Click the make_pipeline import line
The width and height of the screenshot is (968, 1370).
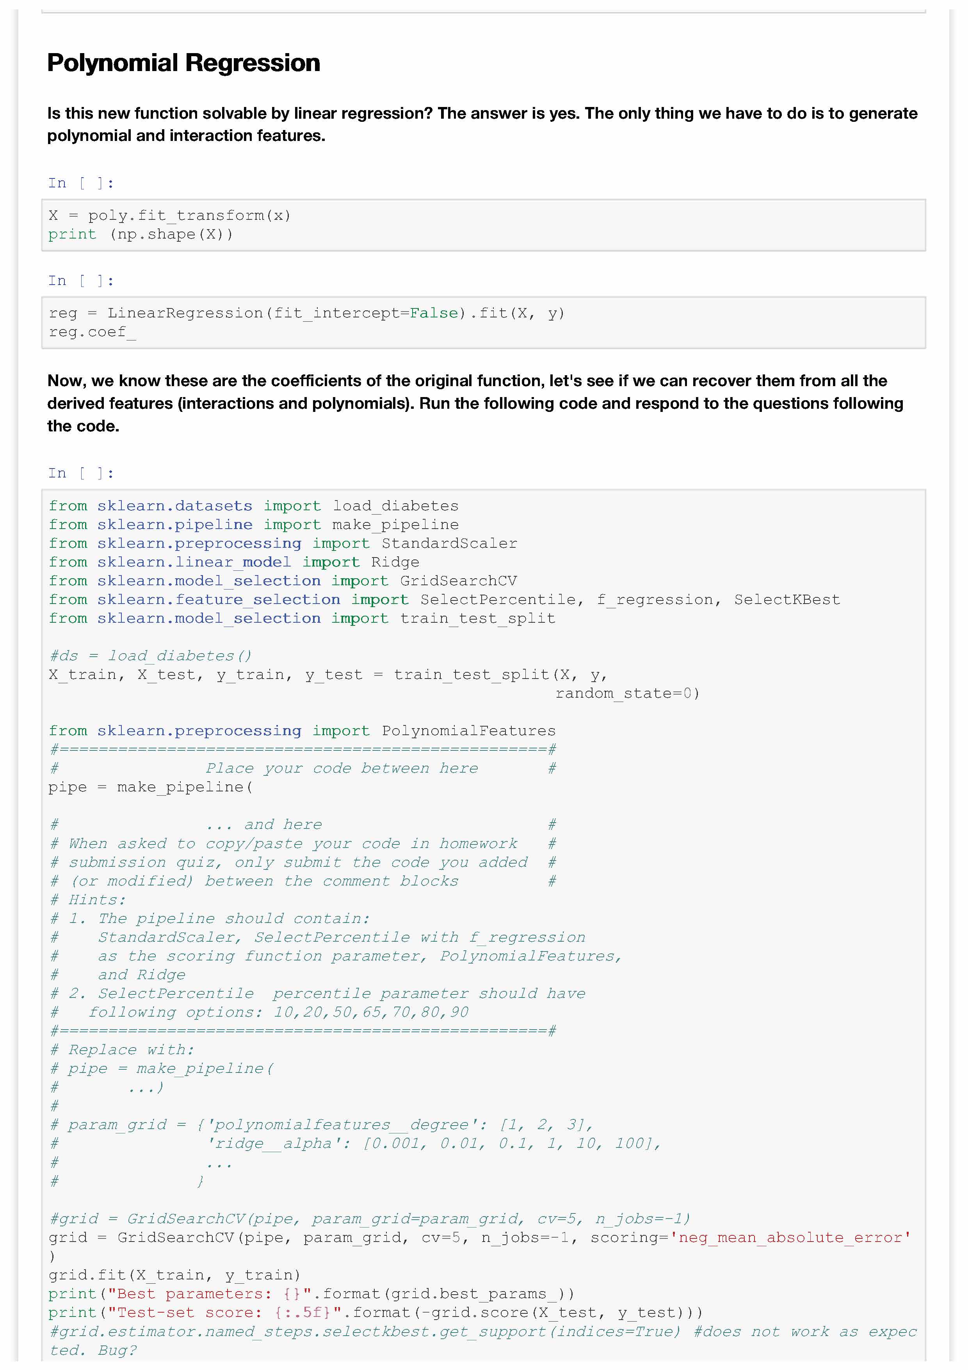tap(253, 524)
